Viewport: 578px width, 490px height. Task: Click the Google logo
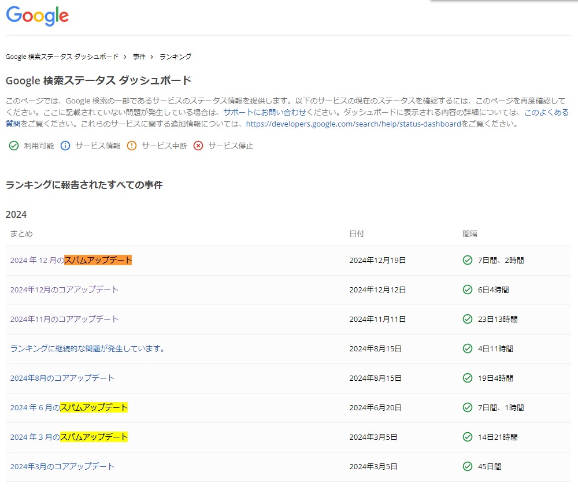[x=37, y=16]
